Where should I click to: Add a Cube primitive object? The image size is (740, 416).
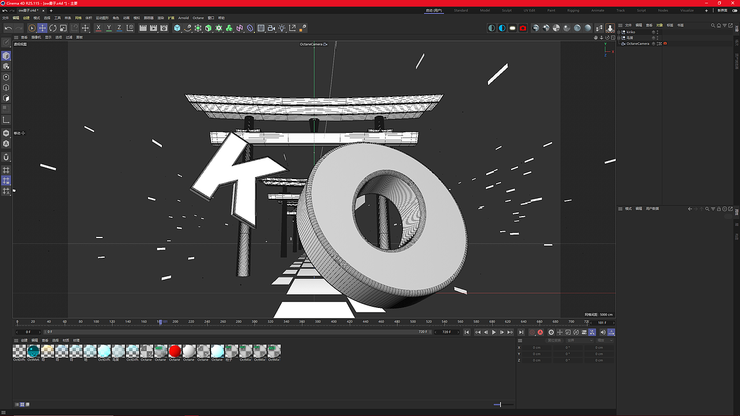coord(177,28)
